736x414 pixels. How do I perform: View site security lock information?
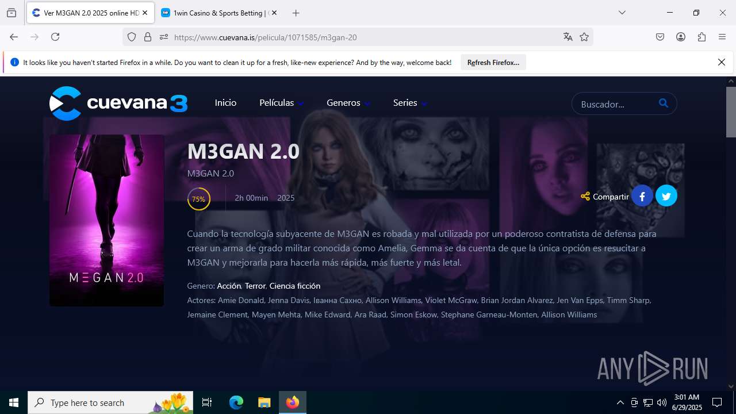click(148, 37)
